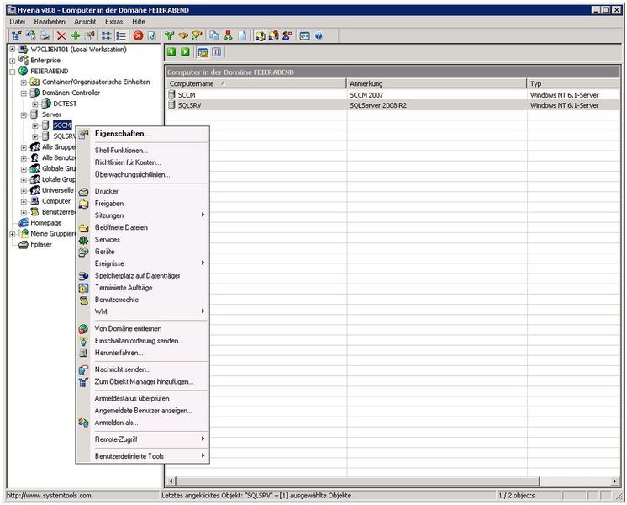Open the Remote-Zugriff submenu

(142, 439)
